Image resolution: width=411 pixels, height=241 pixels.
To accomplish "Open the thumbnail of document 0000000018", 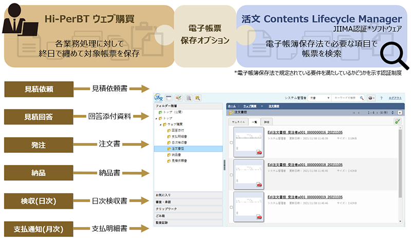I will [x=249, y=174].
